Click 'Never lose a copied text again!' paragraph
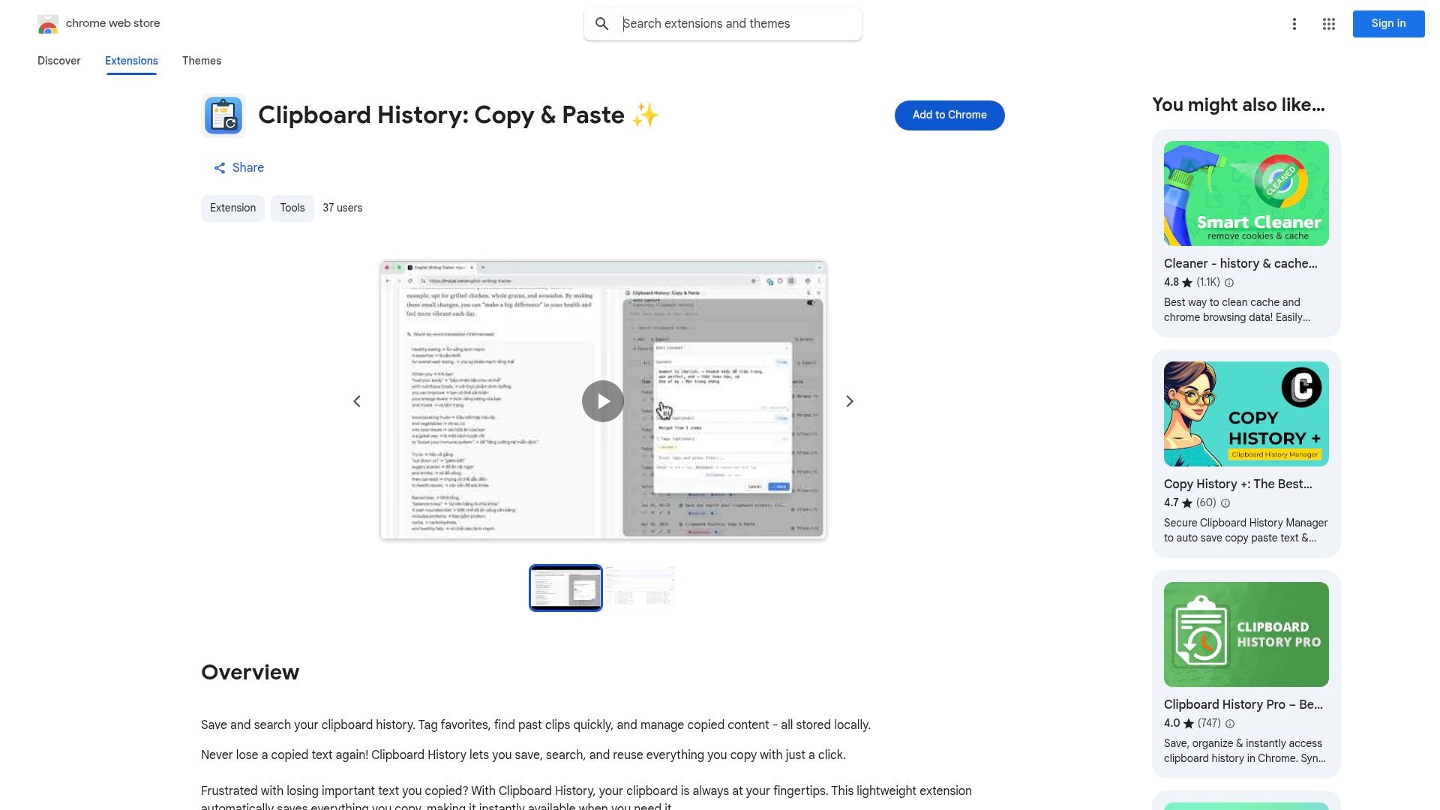Image resolution: width=1440 pixels, height=810 pixels. (523, 755)
